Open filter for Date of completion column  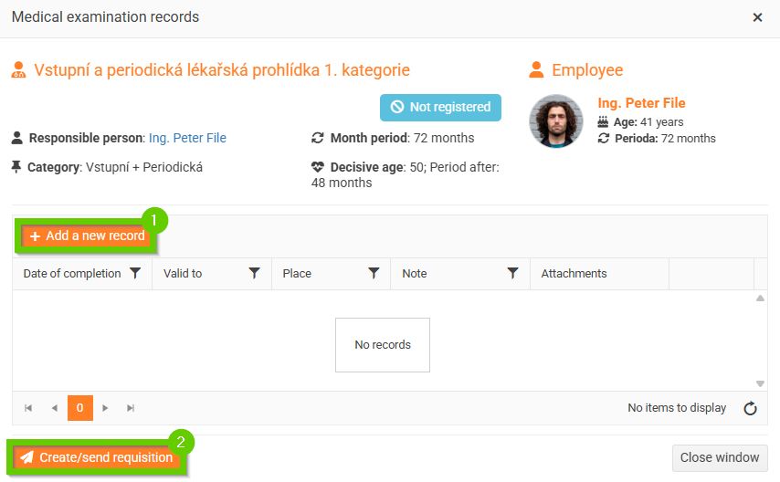click(x=135, y=273)
